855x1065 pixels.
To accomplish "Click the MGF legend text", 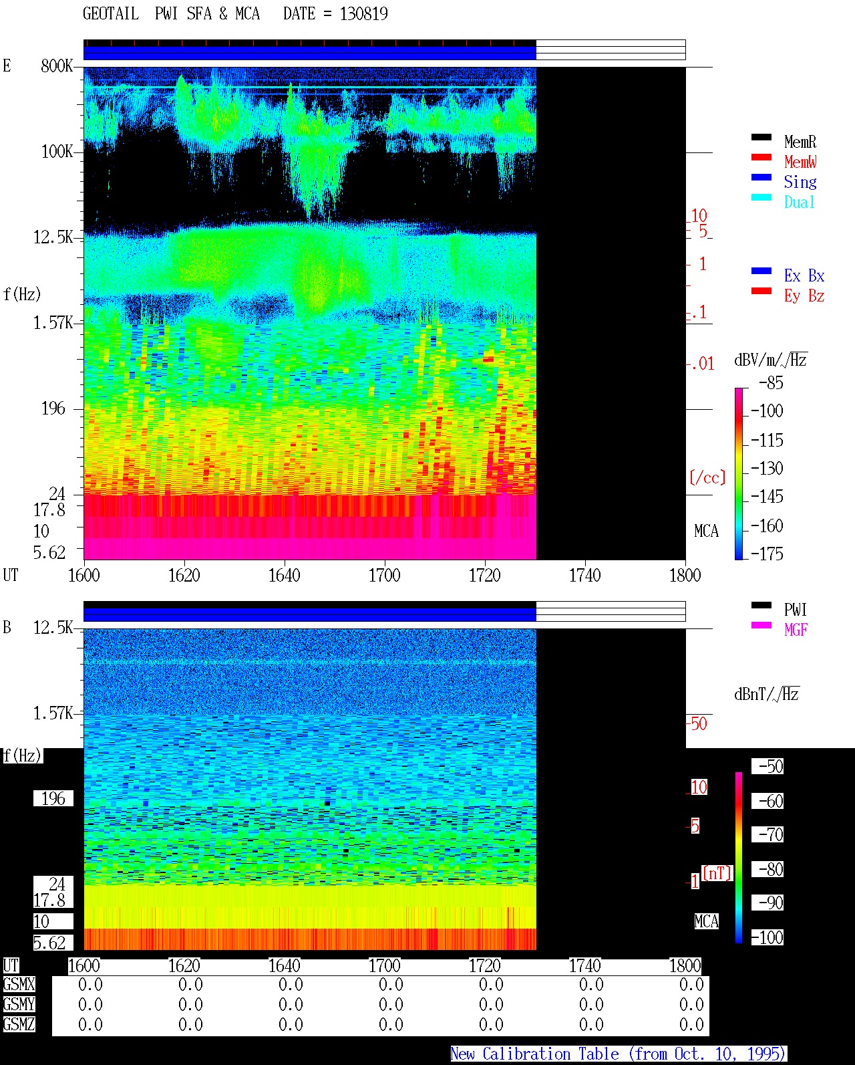I will 796,630.
